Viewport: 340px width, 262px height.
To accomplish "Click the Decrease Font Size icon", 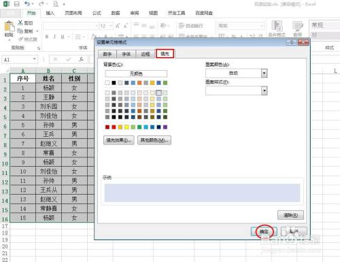I will [126, 26].
